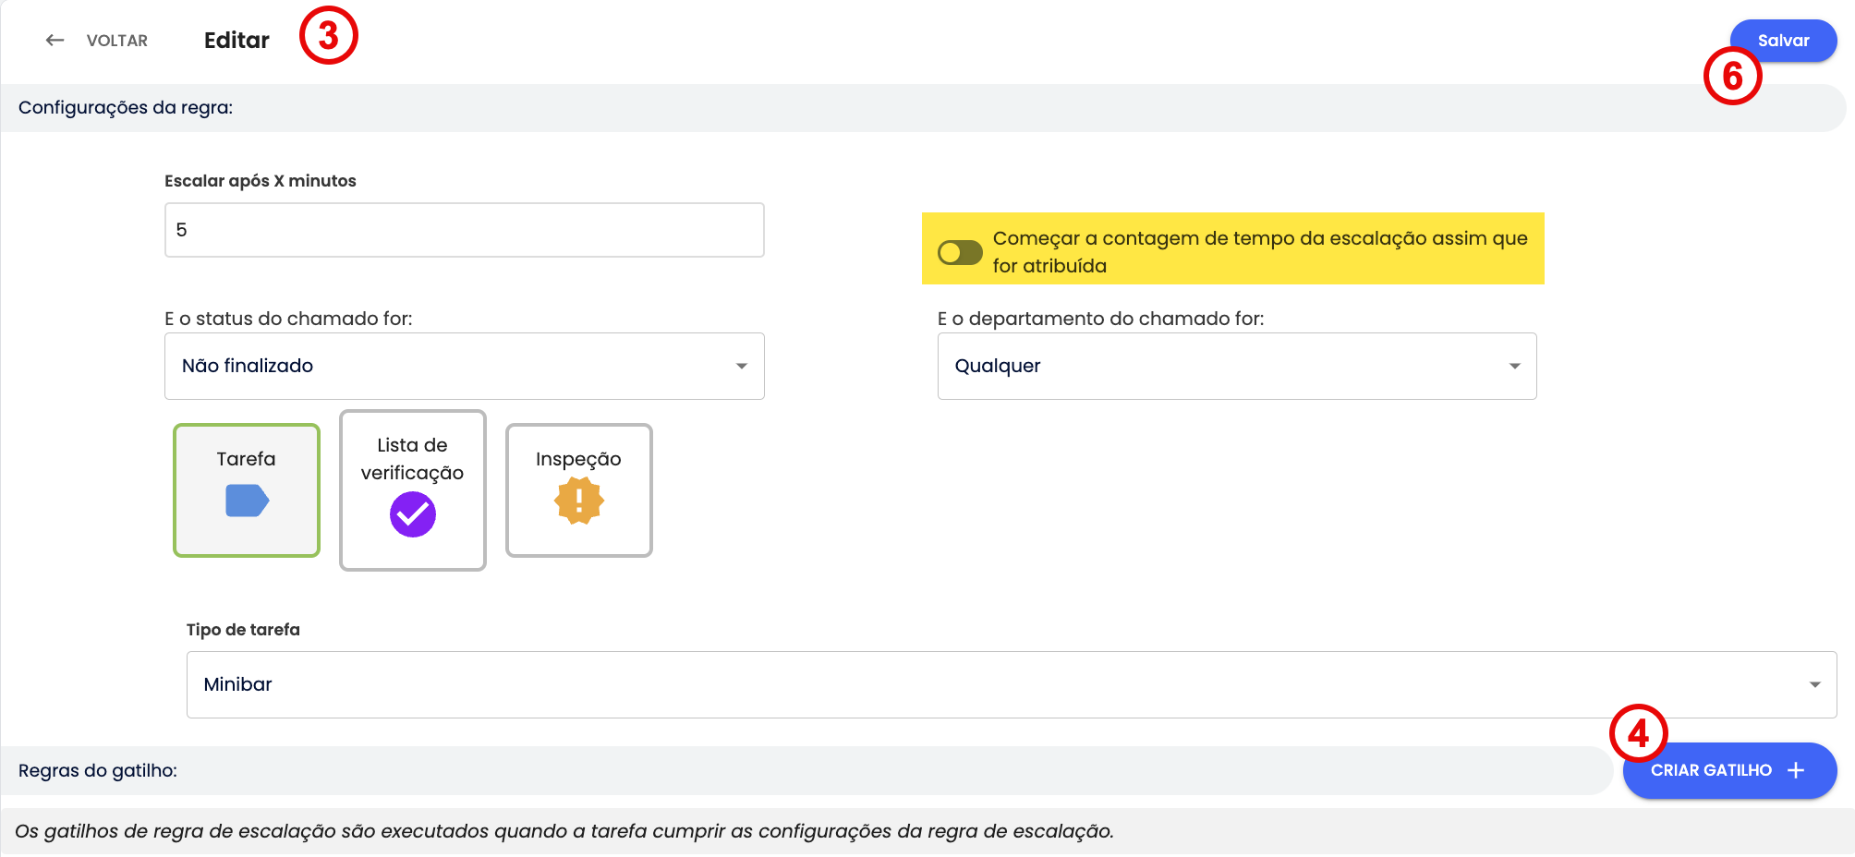The width and height of the screenshot is (1855, 857).
Task: Click the plus icon on Criar Gatilho
Action: [1796, 770]
